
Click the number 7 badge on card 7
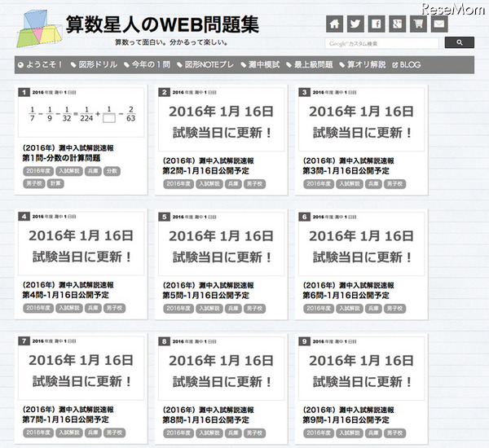click(24, 341)
